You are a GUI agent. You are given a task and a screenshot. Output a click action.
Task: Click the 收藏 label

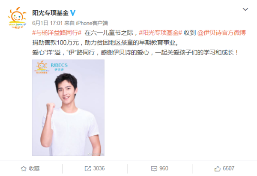tap(34, 168)
